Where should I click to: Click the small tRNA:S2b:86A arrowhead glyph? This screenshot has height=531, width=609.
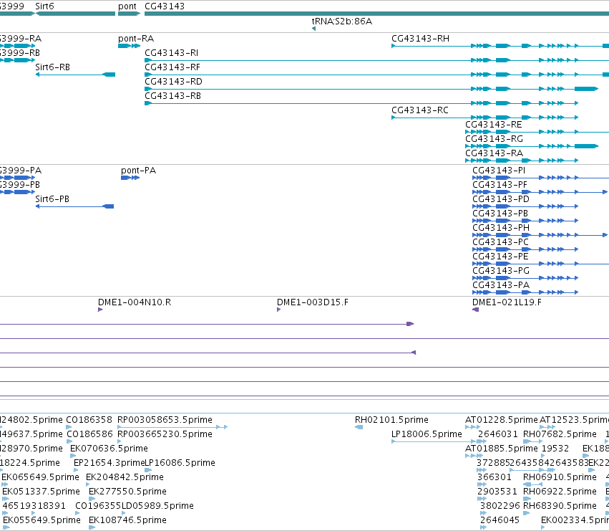coord(314,29)
